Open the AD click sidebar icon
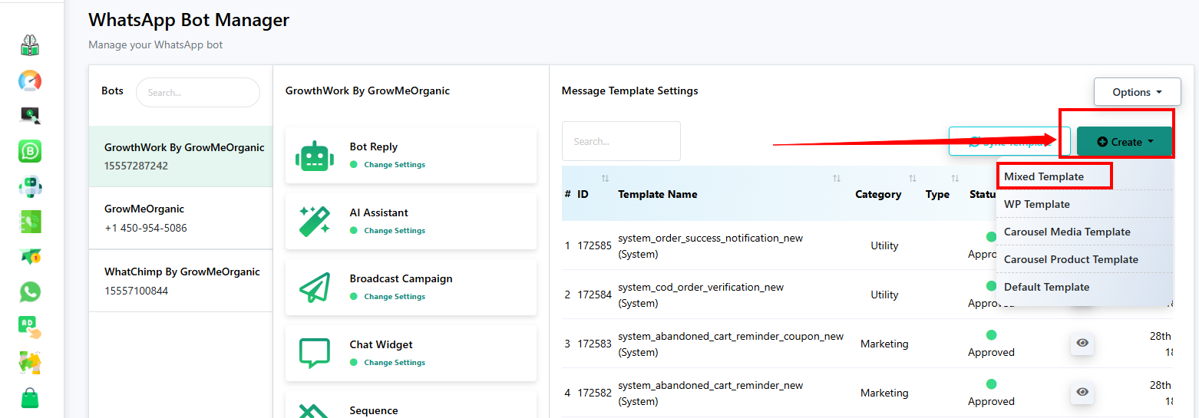 click(30, 327)
